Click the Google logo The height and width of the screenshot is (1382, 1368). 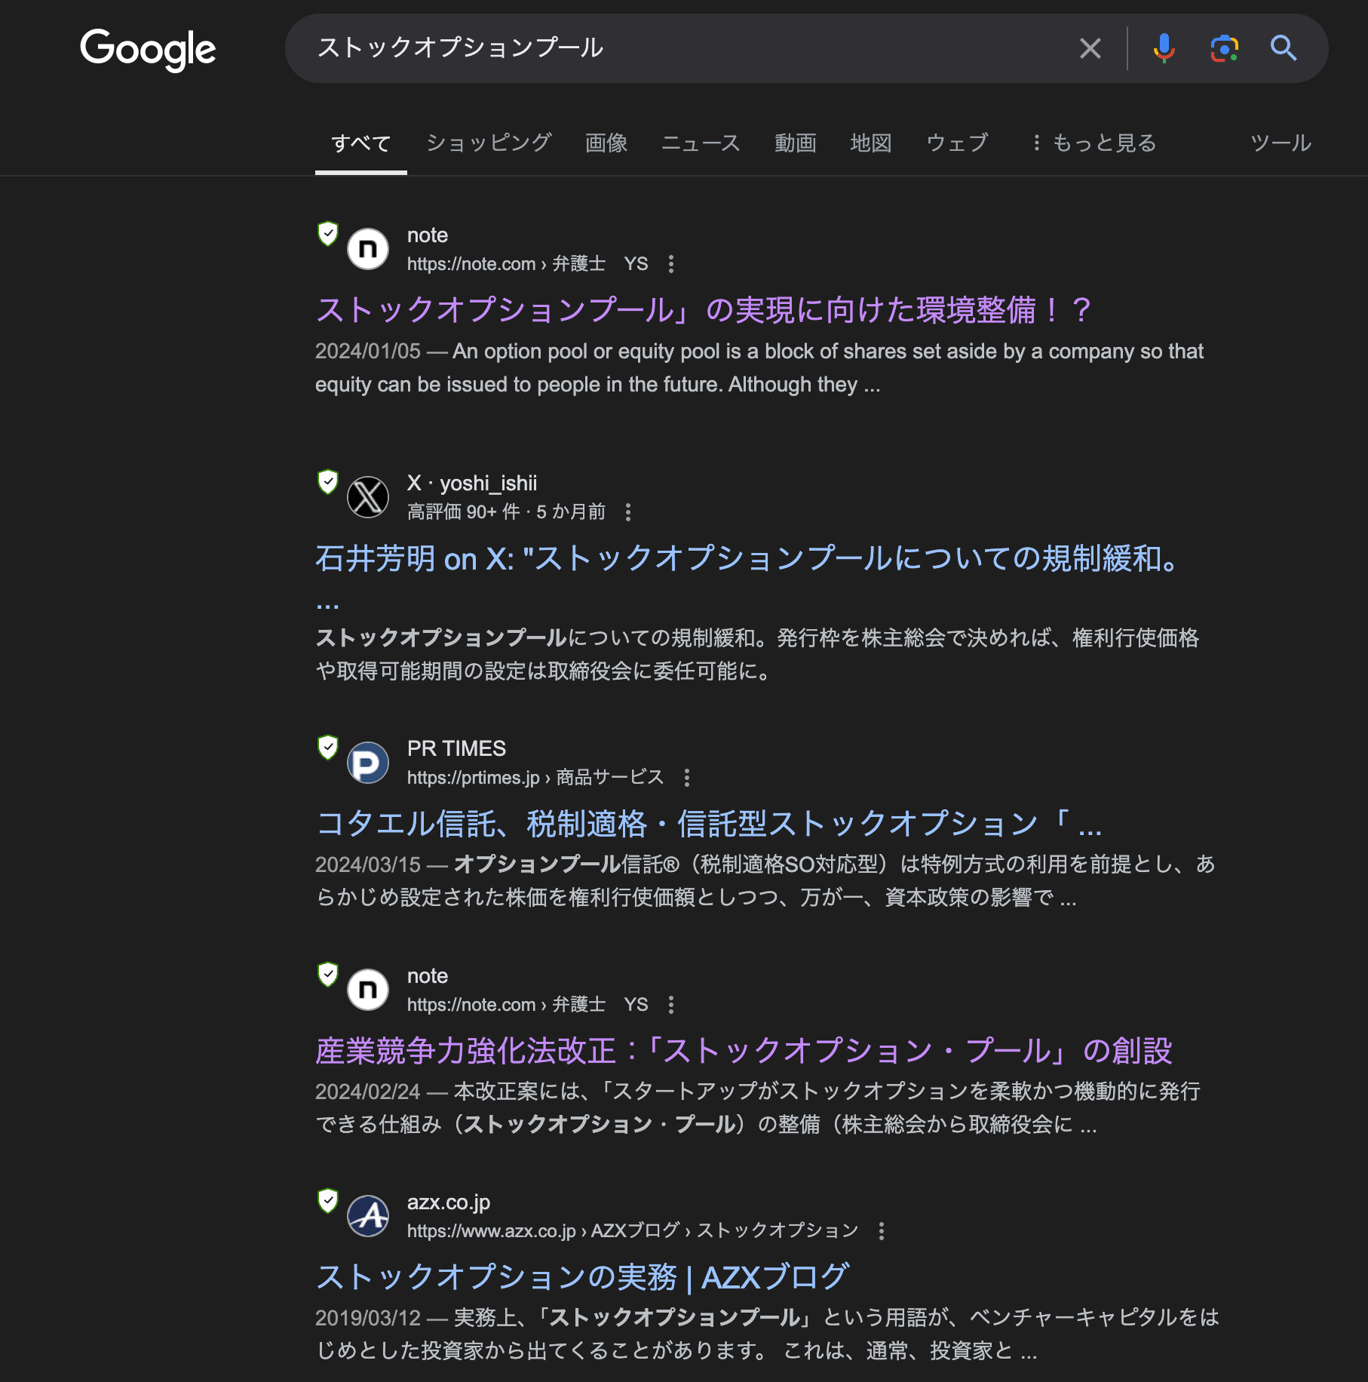coord(148,49)
